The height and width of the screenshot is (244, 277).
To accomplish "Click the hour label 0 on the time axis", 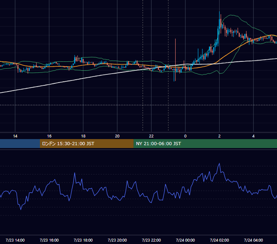I will pos(185,136).
